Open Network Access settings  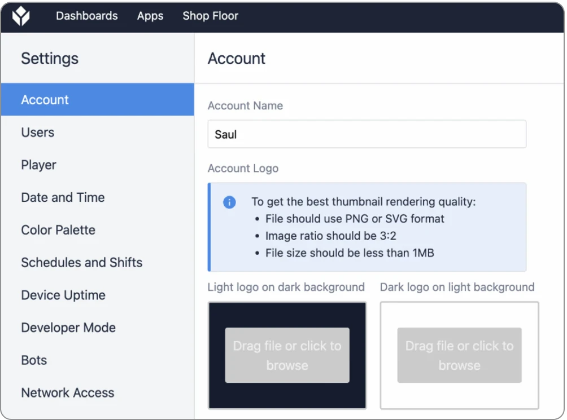68,393
